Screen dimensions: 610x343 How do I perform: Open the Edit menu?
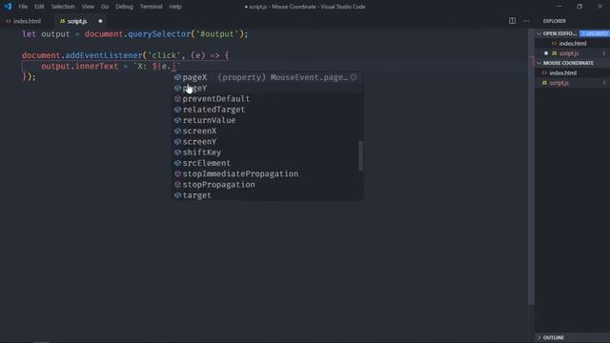[x=39, y=7]
